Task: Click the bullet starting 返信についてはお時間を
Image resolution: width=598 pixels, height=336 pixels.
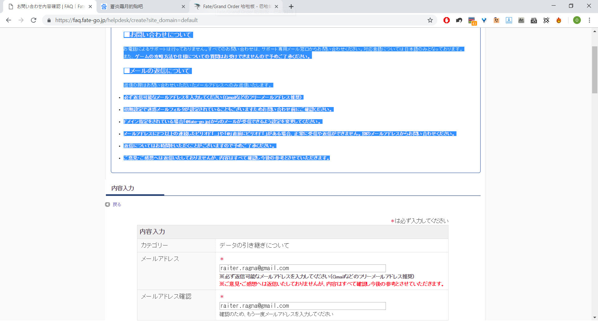Action: coord(200,146)
